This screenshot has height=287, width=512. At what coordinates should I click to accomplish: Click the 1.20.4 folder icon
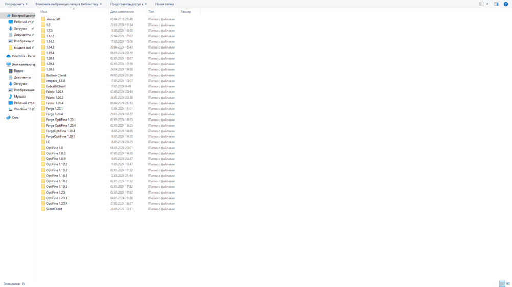coord(43,64)
